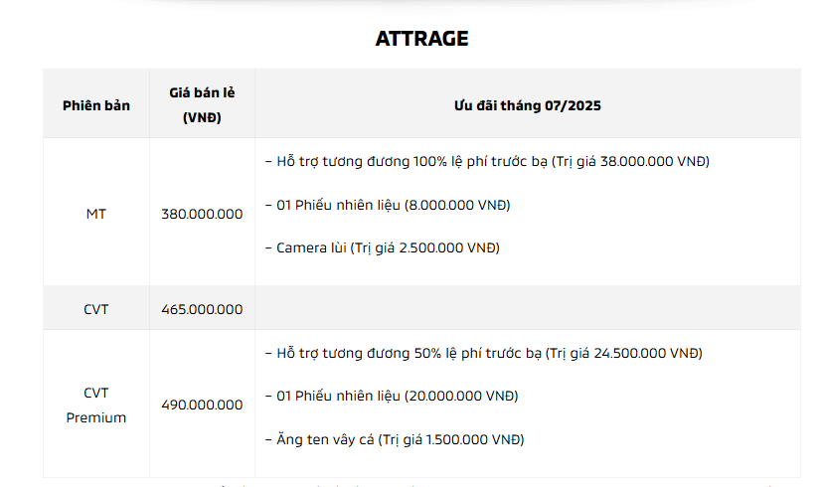The height and width of the screenshot is (487, 821).
Task: Click the 465.000.000 price cell
Action: click(202, 309)
